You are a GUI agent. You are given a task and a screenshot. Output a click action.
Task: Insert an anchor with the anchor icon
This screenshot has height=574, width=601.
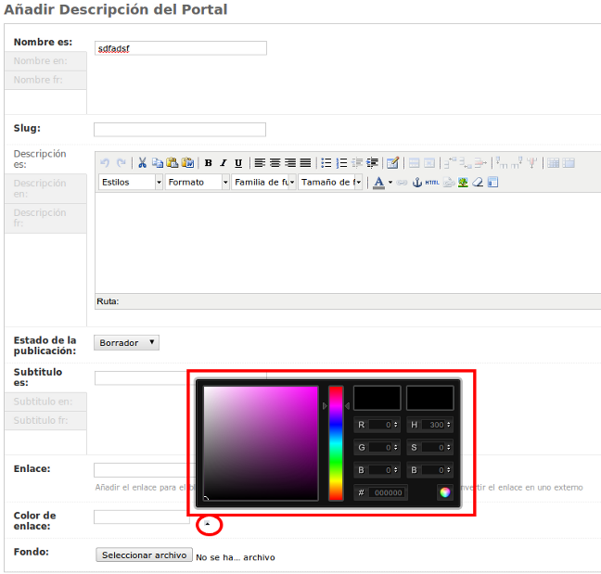(417, 183)
